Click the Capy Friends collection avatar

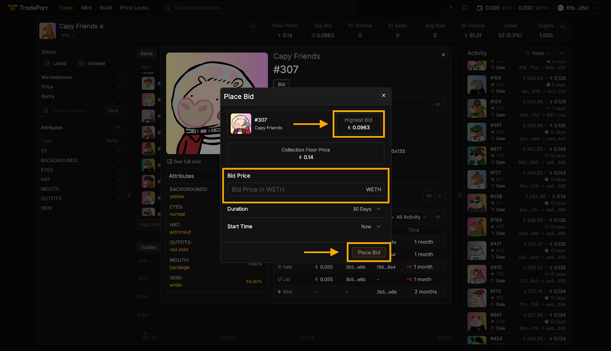47,31
